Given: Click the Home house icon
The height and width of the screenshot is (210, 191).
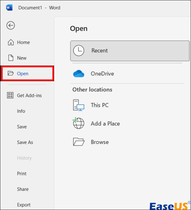Looking at the screenshot, I should 11,42.
